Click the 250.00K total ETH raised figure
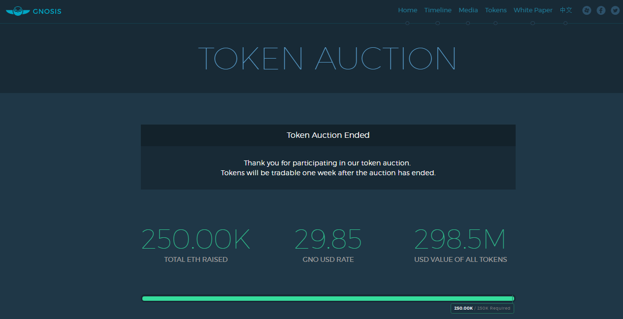 [196, 240]
